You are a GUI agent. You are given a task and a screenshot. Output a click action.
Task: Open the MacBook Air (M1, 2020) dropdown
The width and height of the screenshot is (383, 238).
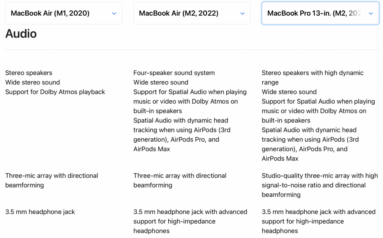[56, 13]
